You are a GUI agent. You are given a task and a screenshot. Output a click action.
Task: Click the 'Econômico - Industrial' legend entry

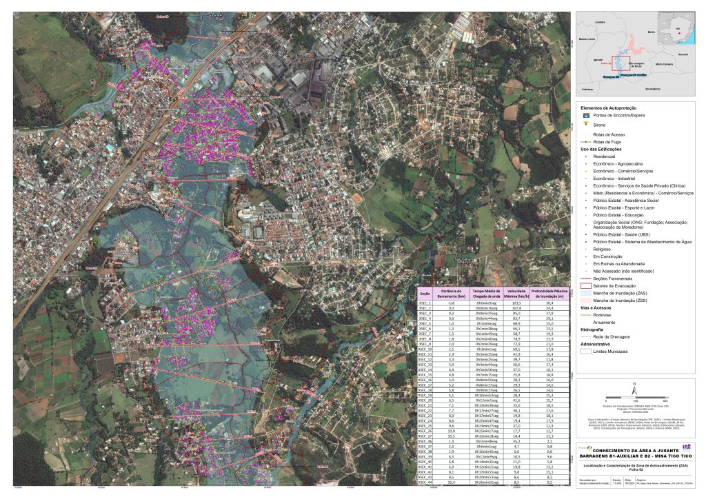(x=614, y=179)
